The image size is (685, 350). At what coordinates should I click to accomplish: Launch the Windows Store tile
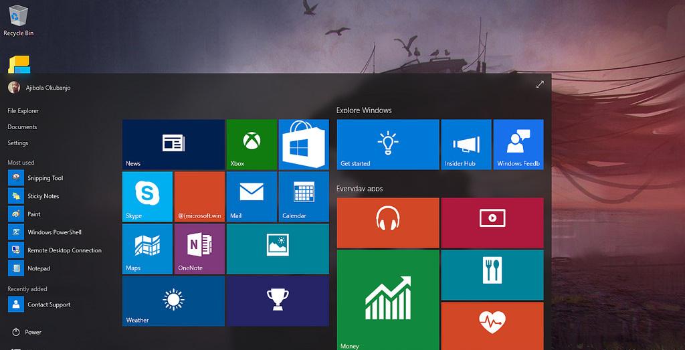(303, 144)
